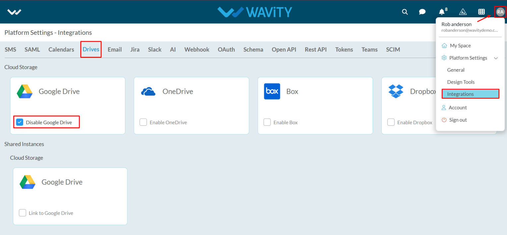Select the Drives tab
507x235 pixels.
[x=91, y=49]
